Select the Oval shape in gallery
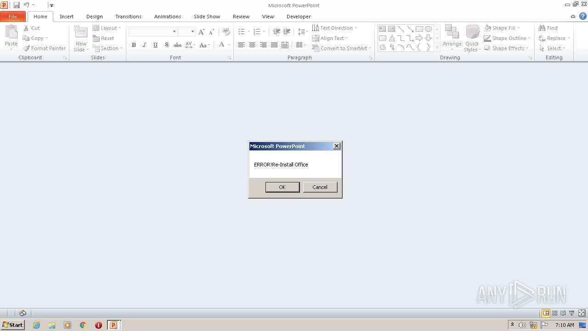 pos(428,29)
